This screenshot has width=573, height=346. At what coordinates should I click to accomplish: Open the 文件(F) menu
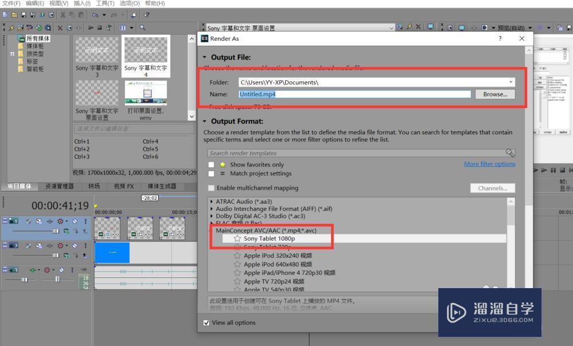[11, 3]
